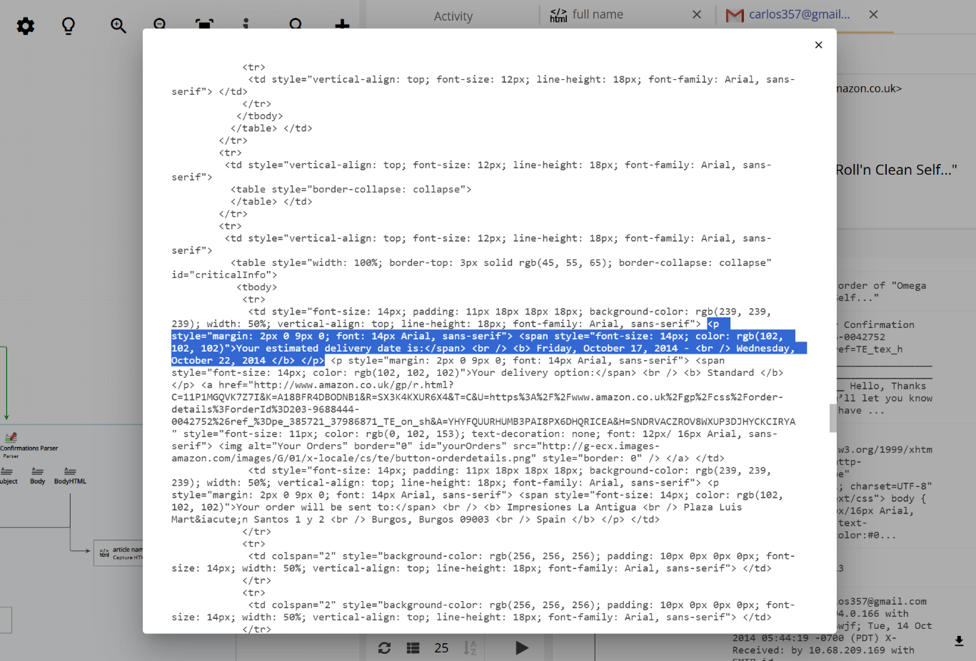Image resolution: width=976 pixels, height=661 pixels.
Task: Click the add new step plus icon
Action: point(341,26)
